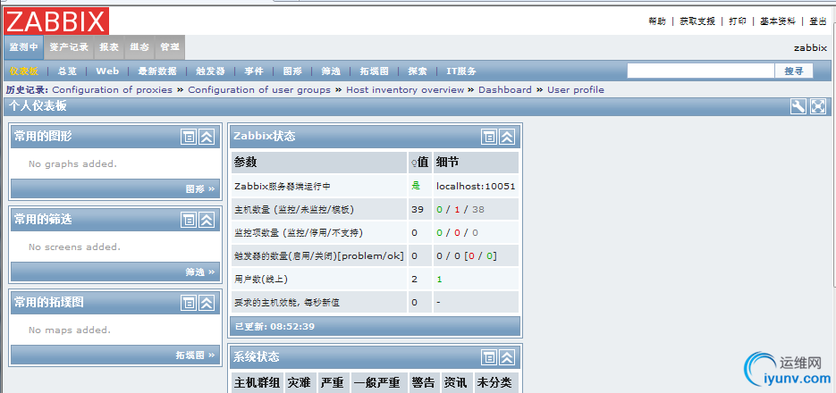836x393 pixels.
Task: Click the 参数 column header
Action: 319,163
